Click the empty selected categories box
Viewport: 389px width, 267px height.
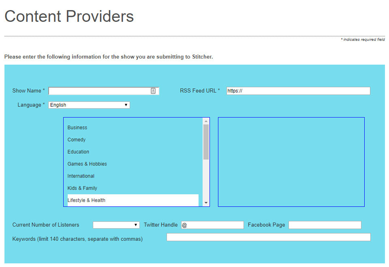[x=291, y=162]
